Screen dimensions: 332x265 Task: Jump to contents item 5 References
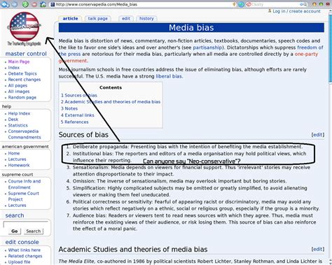tap(75, 122)
